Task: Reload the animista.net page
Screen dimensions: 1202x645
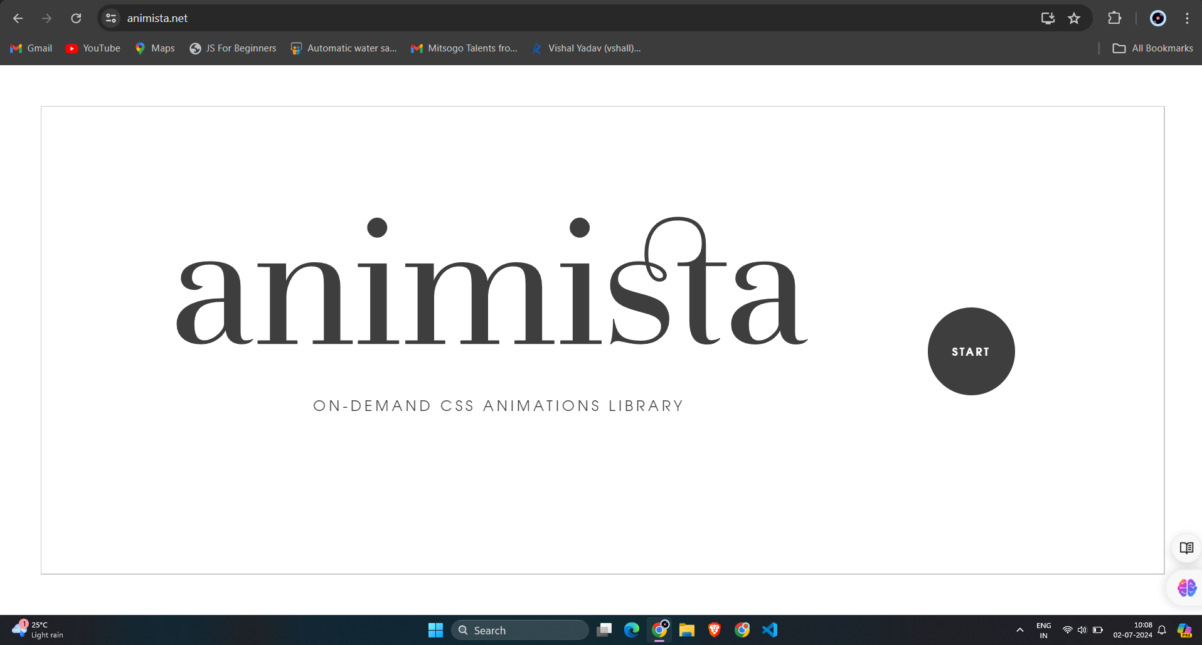Action: point(76,18)
